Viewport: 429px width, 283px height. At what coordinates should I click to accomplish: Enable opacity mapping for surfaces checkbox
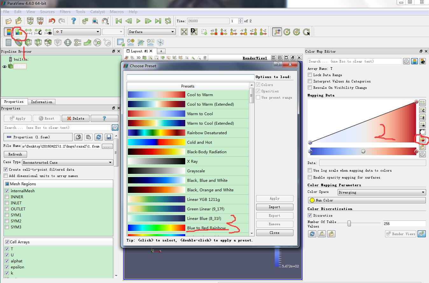point(310,177)
